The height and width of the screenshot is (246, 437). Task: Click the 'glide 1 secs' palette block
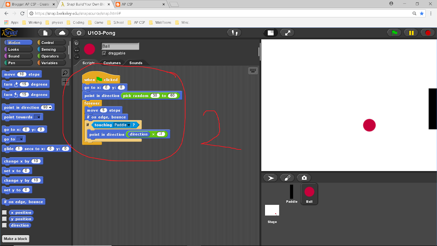click(x=36, y=149)
